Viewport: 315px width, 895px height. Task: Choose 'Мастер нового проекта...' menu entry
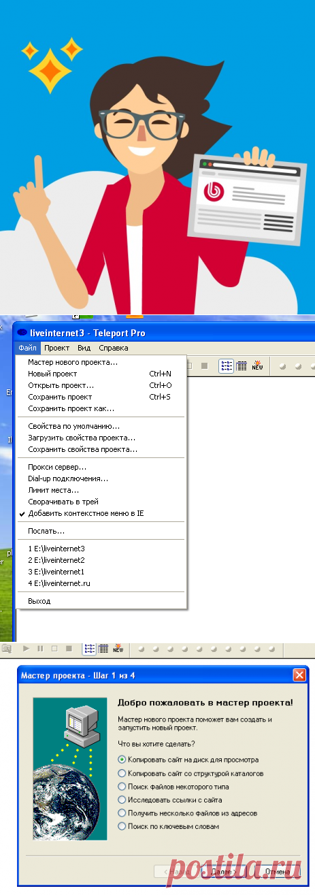(x=100, y=362)
